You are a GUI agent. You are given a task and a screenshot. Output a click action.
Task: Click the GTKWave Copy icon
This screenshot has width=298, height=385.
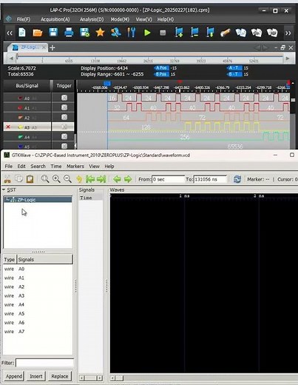click(x=18, y=179)
